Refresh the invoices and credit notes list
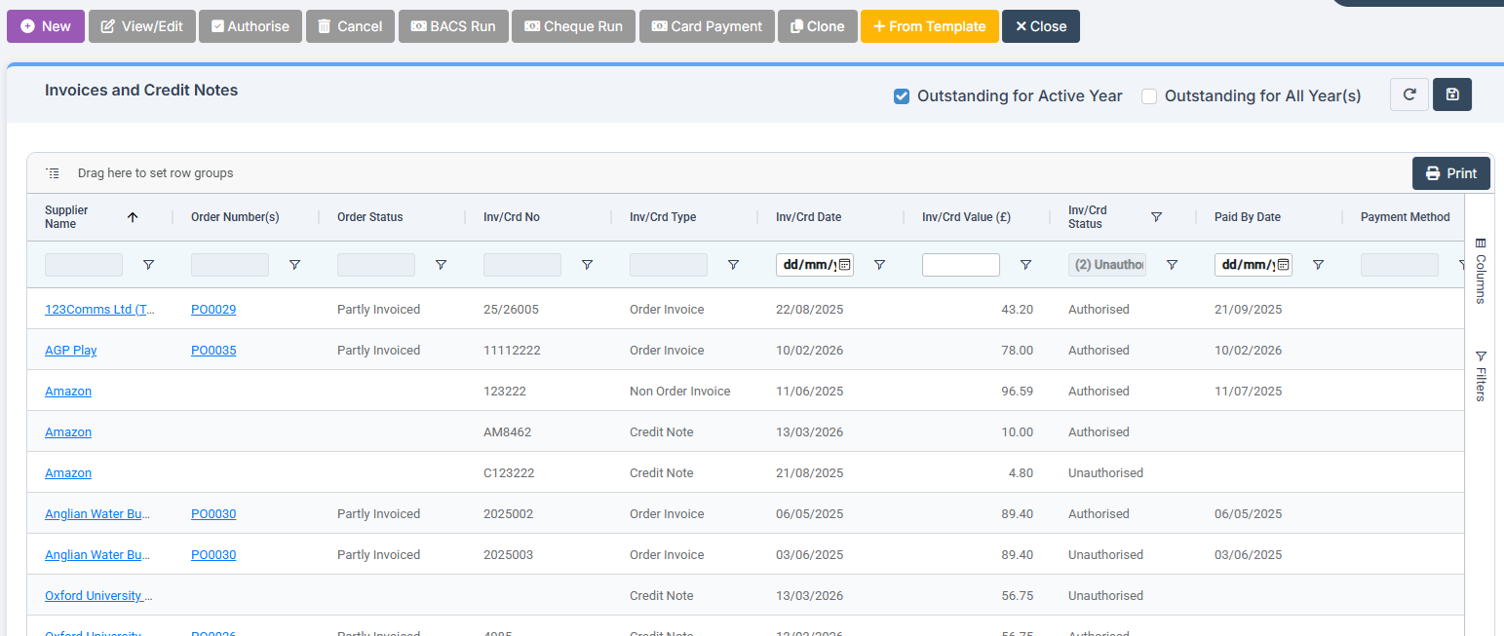Screen dimensions: 1504x636 1408,94
